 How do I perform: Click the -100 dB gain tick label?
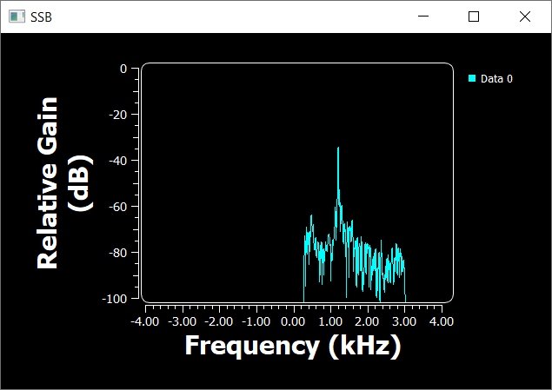point(114,299)
